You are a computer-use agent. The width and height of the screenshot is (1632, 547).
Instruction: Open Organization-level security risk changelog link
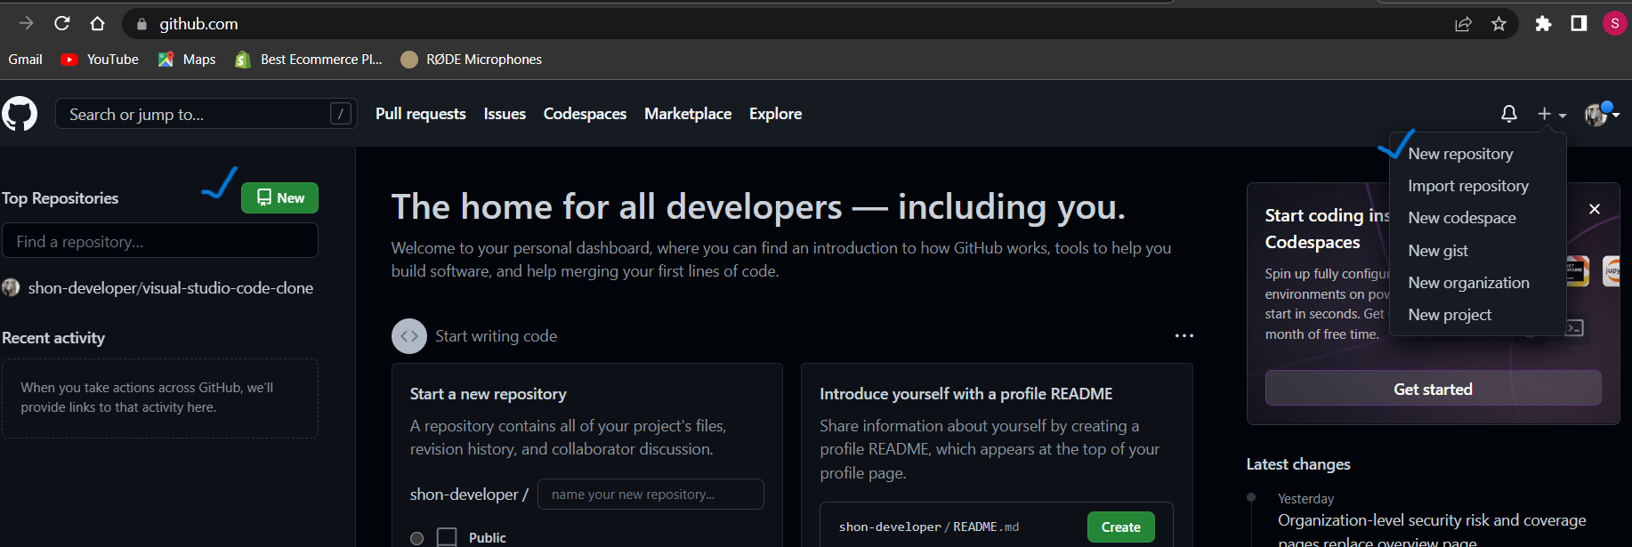point(1432,530)
